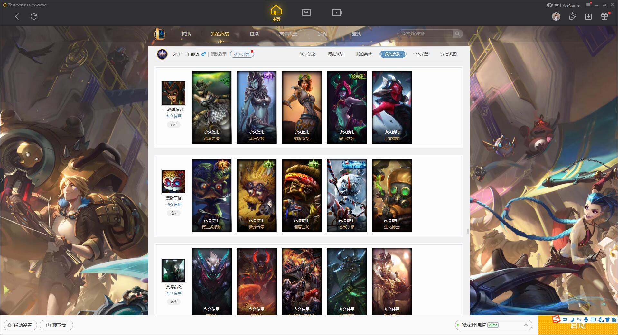
Task: Open the 蛇发女妖 skin card
Action: pyautogui.click(x=302, y=107)
